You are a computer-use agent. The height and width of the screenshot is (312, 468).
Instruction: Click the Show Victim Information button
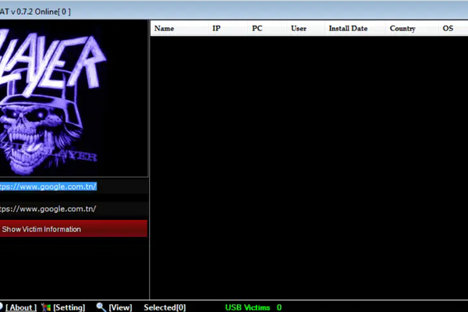pyautogui.click(x=73, y=229)
